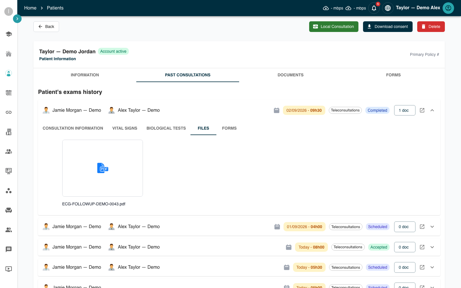
Task: Select the Files sub-tab
Action: (x=203, y=128)
